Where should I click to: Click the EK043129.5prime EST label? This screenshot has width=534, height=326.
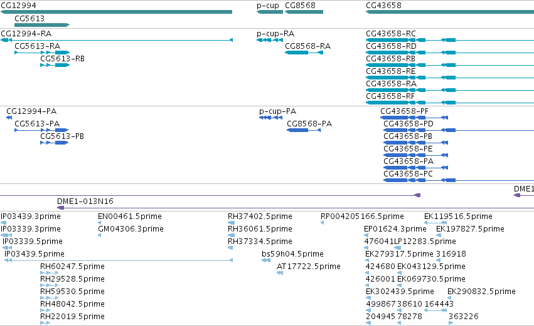click(x=432, y=267)
